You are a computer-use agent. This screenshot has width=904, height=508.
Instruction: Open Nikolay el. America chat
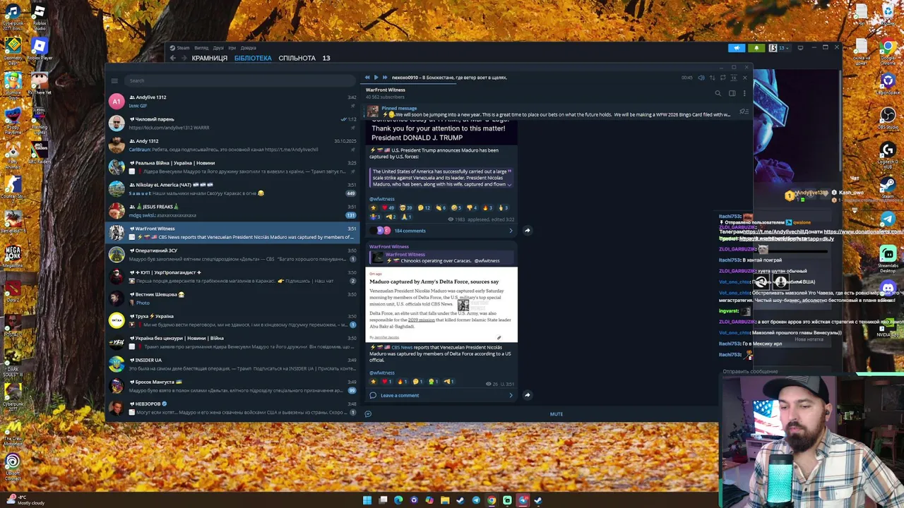point(232,189)
